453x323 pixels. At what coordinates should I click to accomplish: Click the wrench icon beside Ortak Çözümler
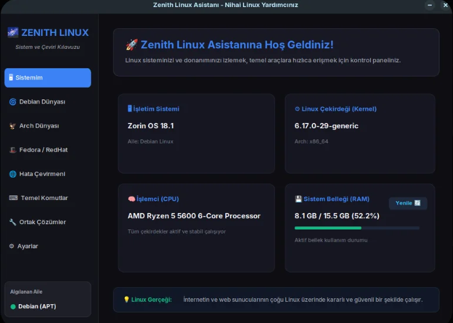[13, 222]
